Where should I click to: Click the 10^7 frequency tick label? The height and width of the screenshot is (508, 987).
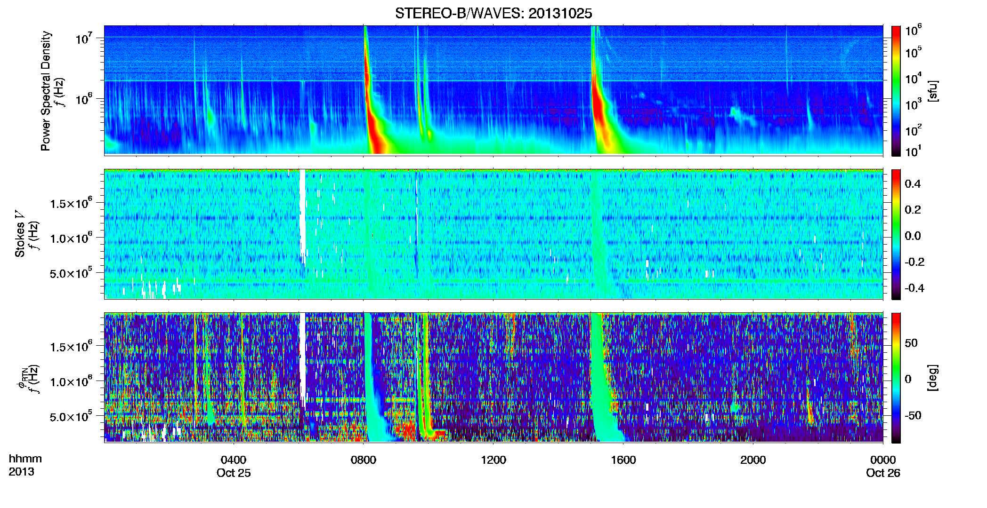[84, 38]
